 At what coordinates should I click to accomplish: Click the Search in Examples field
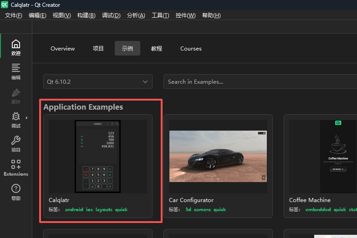click(x=260, y=81)
